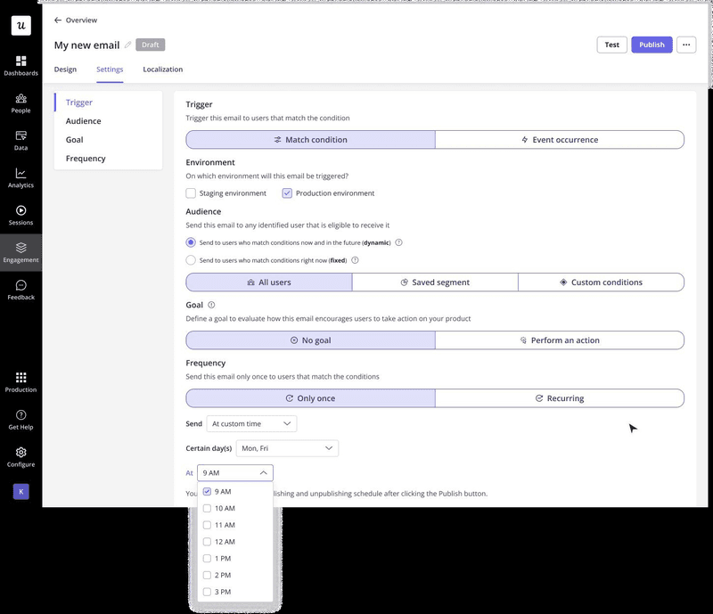
Task: Switch to the Design tab
Action: pyautogui.click(x=64, y=69)
